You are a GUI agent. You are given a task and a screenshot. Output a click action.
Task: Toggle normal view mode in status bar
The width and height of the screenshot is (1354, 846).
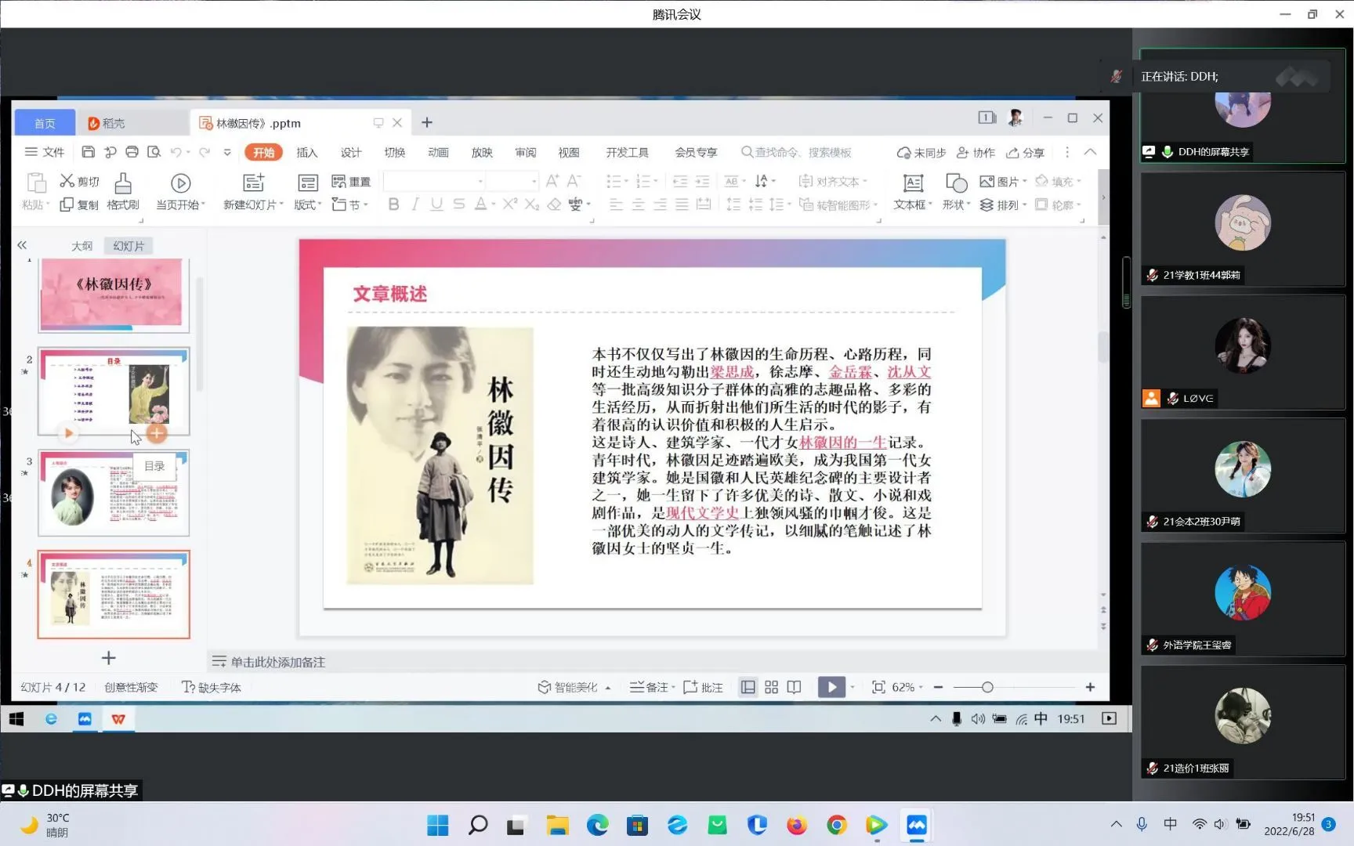pos(748,687)
